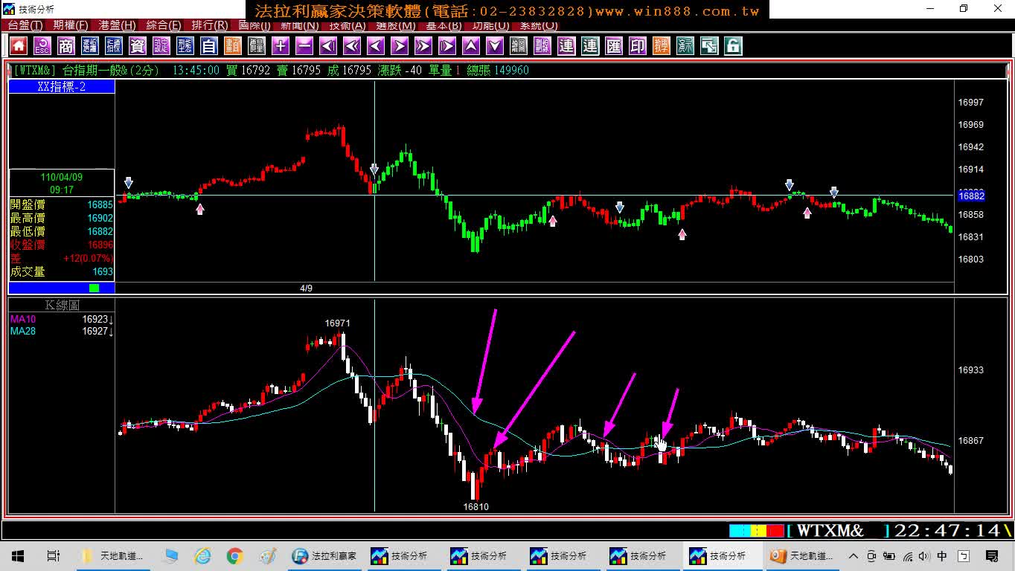Click the 印 print toolbar icon
The image size is (1015, 571).
pos(638,46)
